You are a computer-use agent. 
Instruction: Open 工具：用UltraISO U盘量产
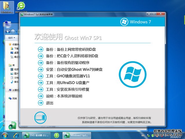[68, 83]
